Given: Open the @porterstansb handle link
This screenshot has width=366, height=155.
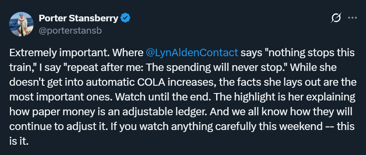Looking at the screenshot, I should pos(70,30).
